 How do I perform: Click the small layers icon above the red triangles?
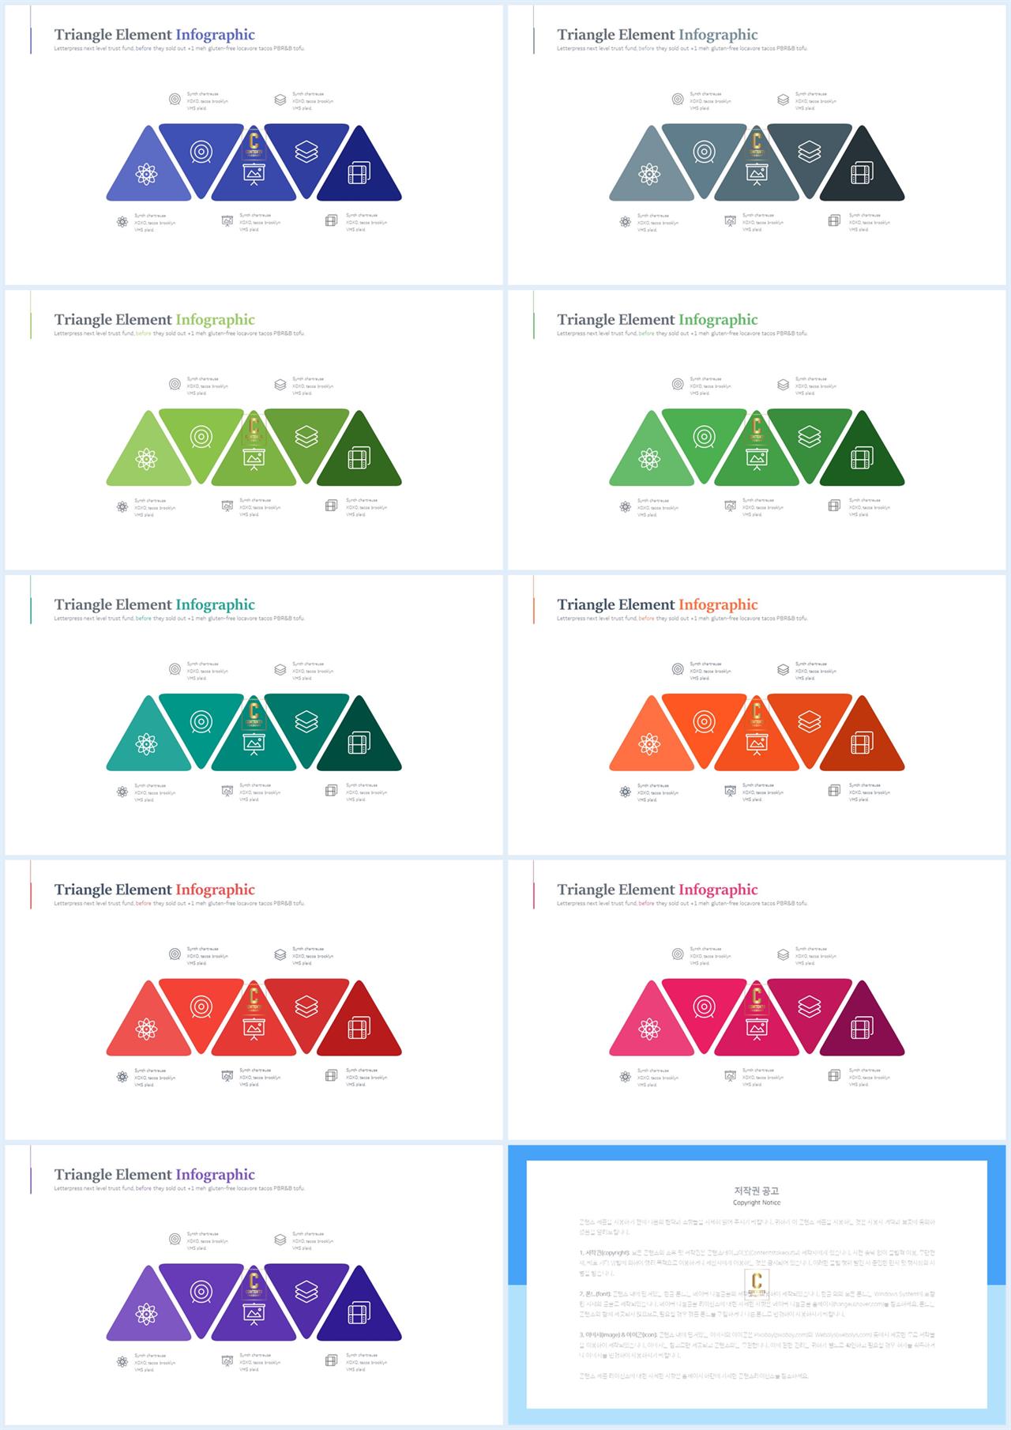280,954
